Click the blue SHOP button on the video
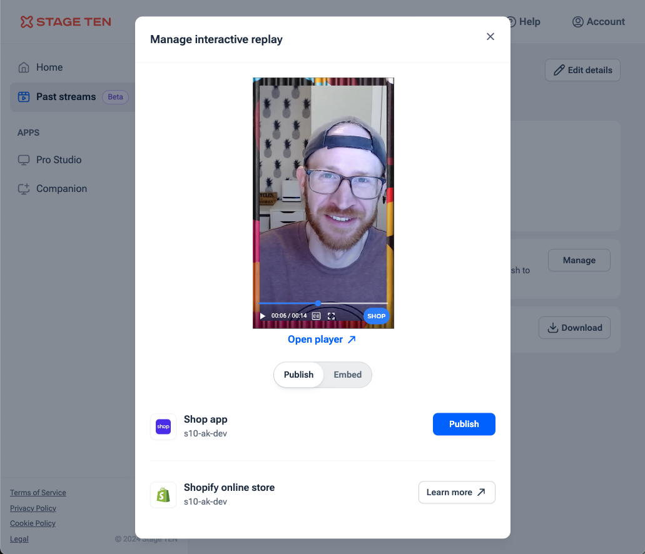The width and height of the screenshot is (645, 554). coord(376,316)
